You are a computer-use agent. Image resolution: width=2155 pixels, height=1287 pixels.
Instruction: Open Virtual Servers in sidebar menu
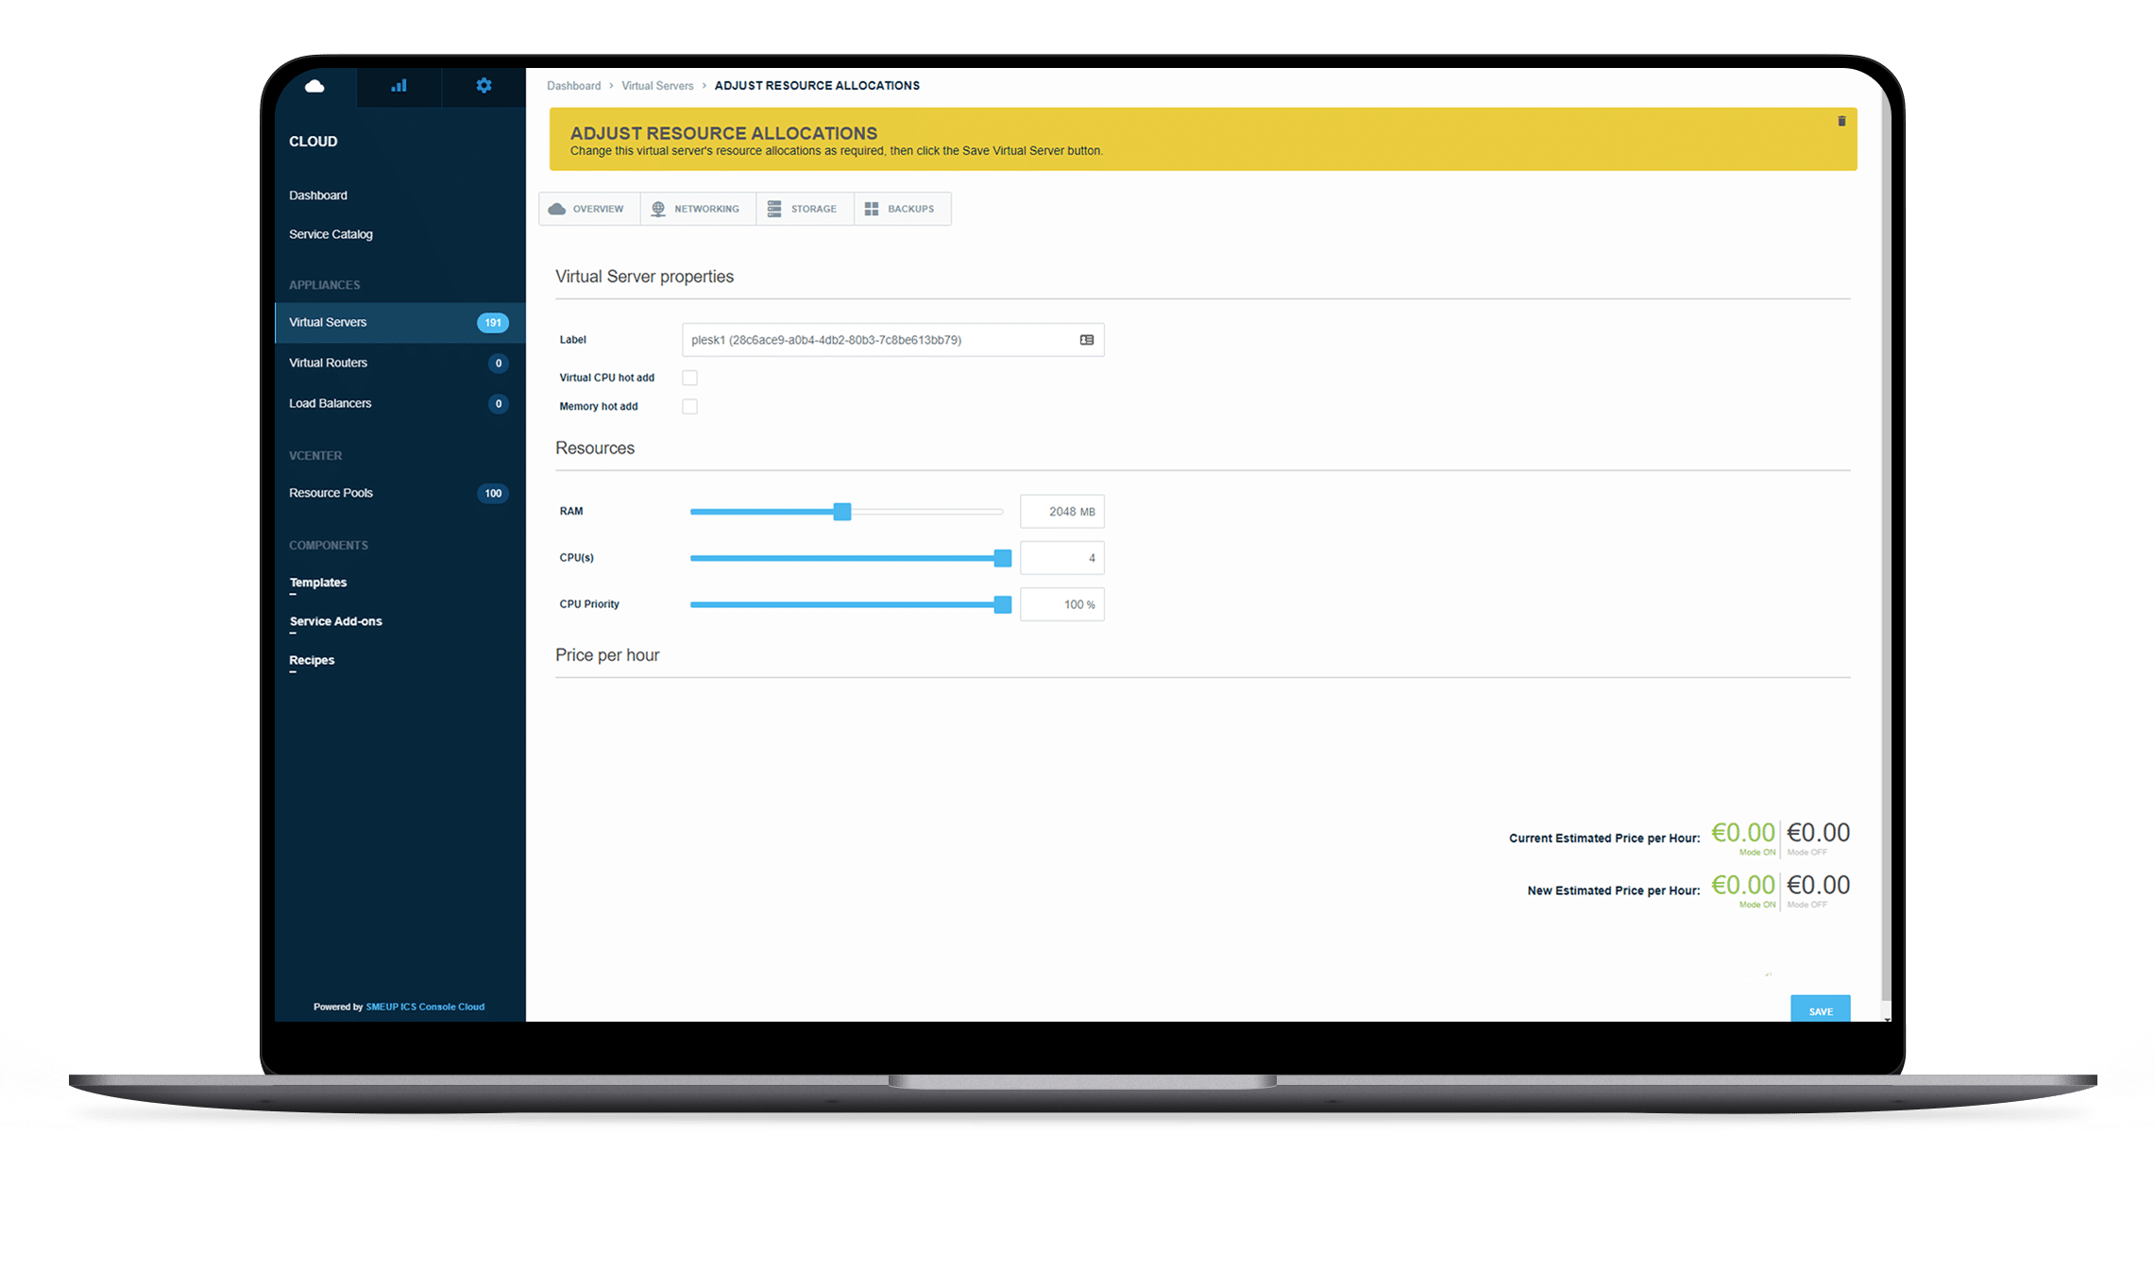click(328, 323)
